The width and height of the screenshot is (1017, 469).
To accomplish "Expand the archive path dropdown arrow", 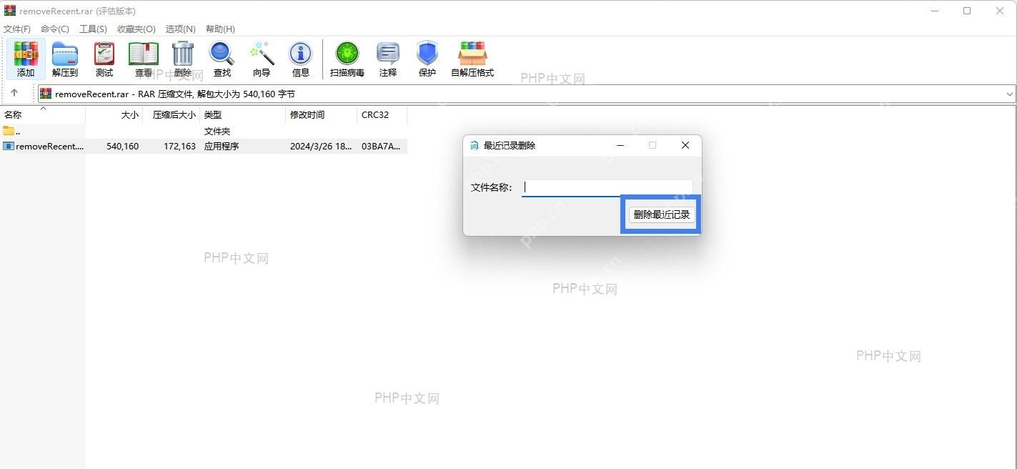I will point(1010,94).
